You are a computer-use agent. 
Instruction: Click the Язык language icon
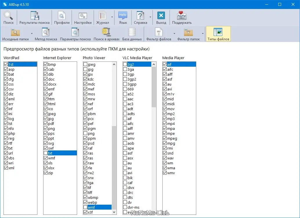pos(123,18)
